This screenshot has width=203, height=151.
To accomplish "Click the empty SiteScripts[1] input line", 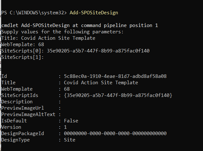I will coord(23,57).
